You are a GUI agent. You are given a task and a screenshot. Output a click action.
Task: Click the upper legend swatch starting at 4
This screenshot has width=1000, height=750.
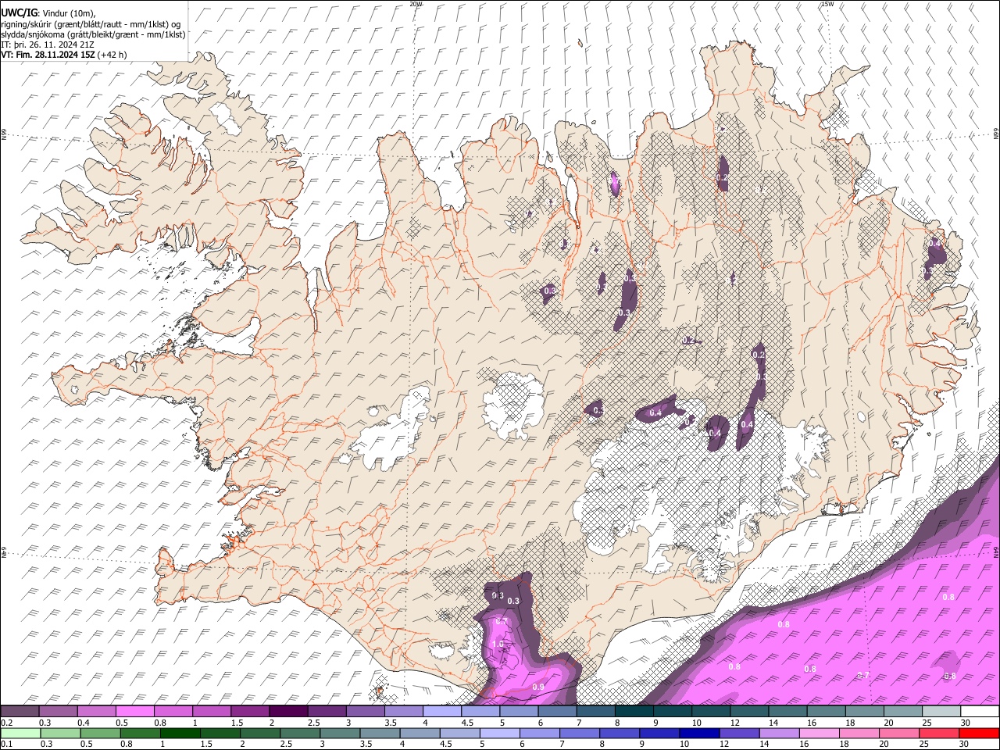tap(441, 711)
